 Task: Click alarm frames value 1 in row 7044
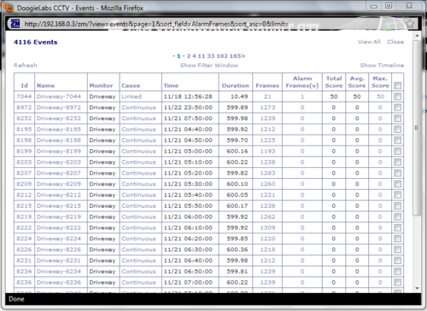[x=302, y=96]
